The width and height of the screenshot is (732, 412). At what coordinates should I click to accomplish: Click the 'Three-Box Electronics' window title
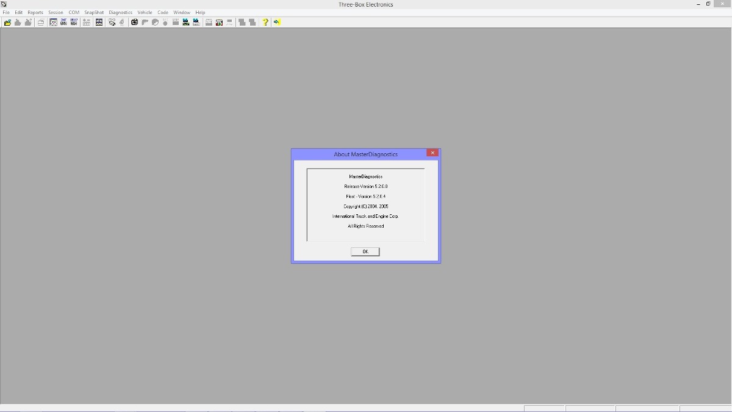(x=366, y=4)
